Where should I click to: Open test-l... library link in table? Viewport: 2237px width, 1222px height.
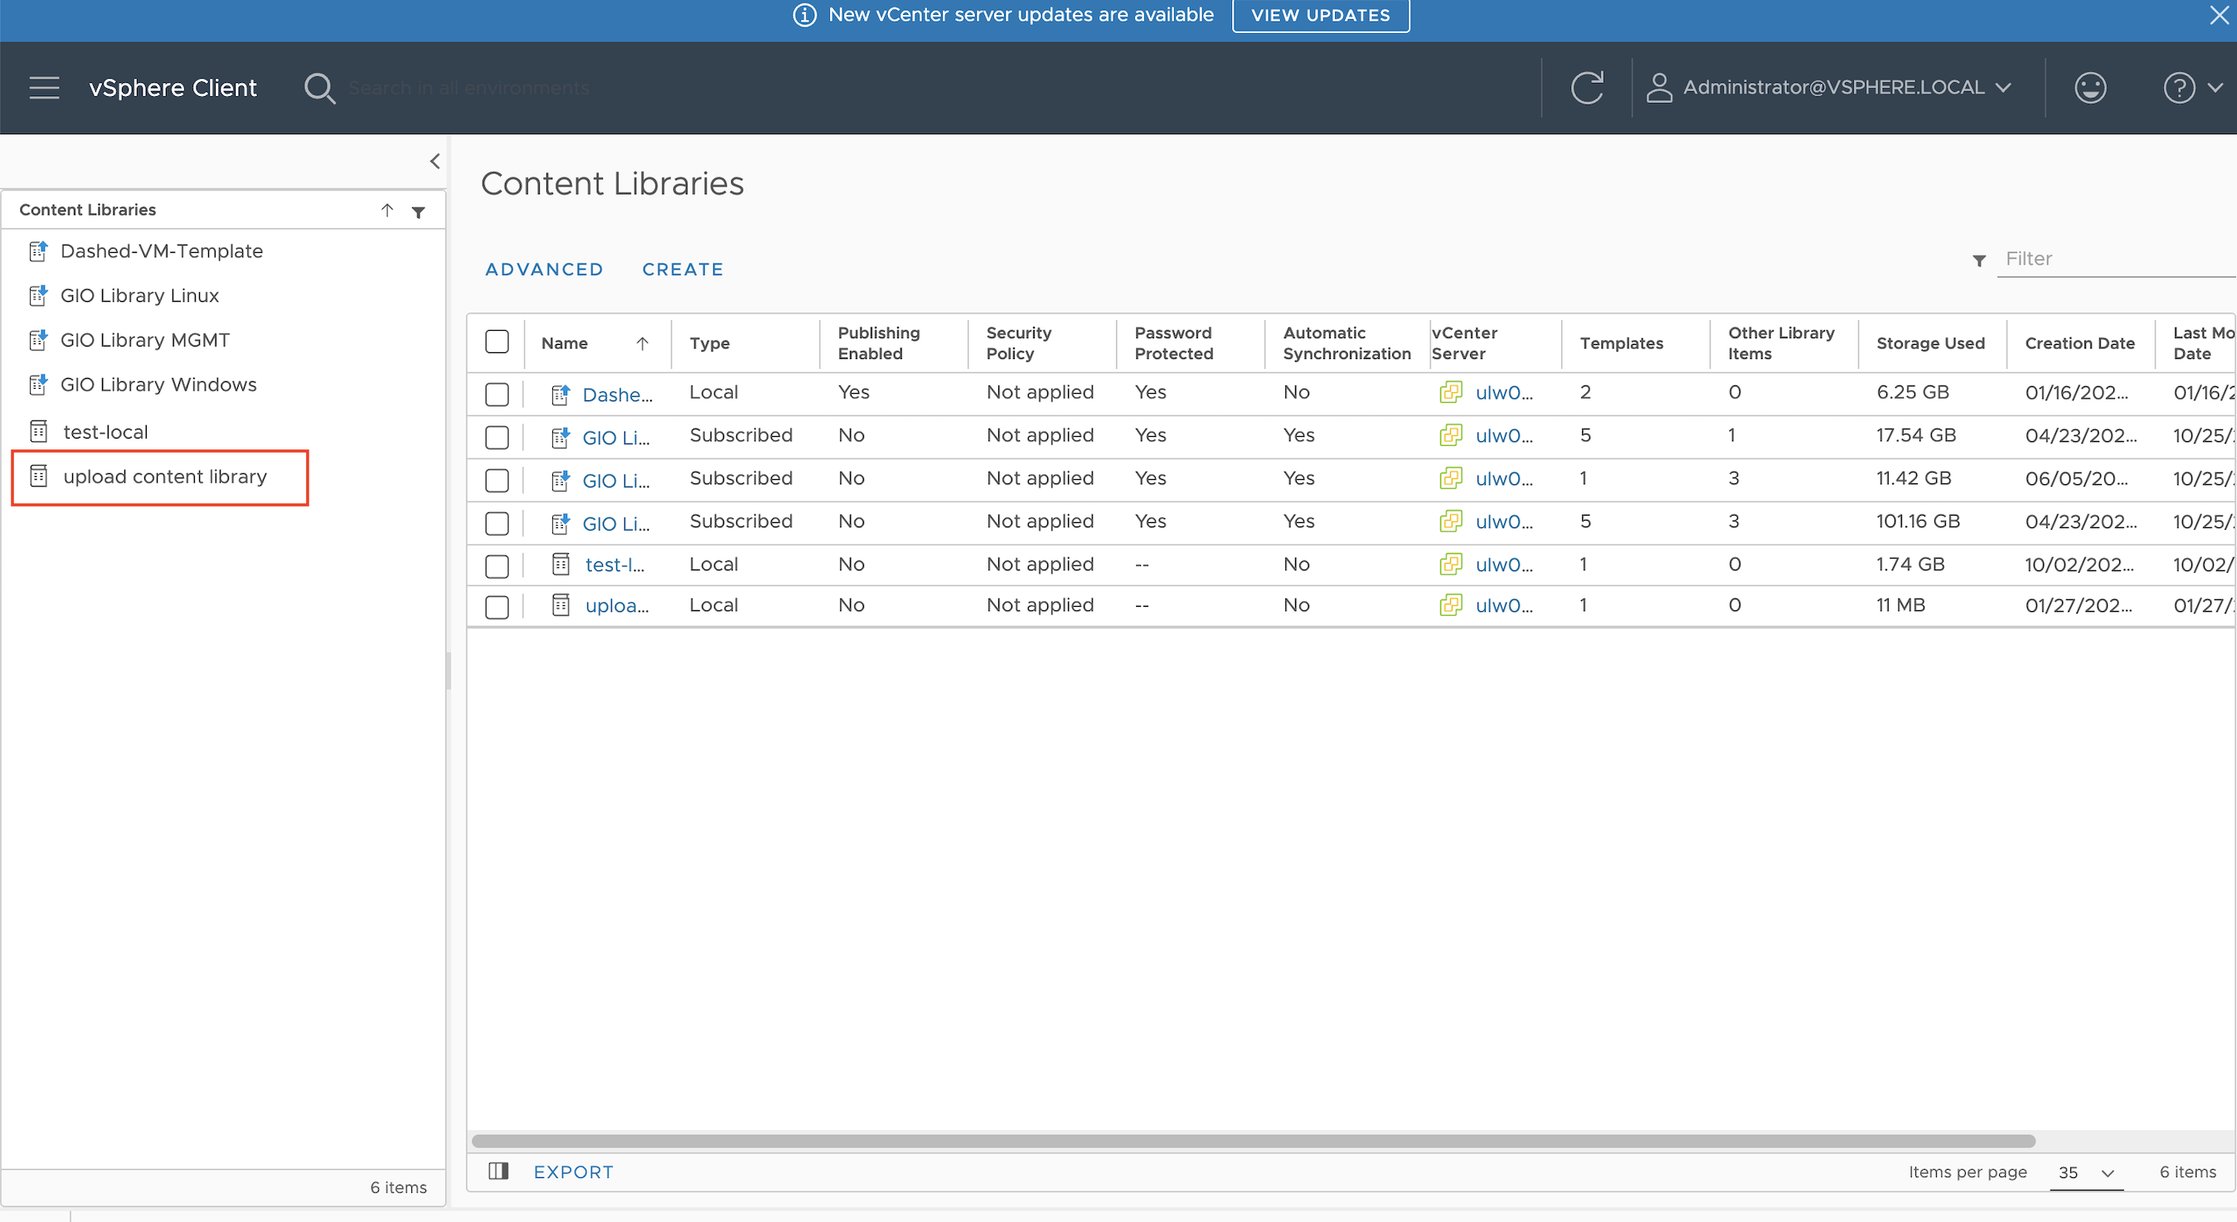tap(615, 565)
